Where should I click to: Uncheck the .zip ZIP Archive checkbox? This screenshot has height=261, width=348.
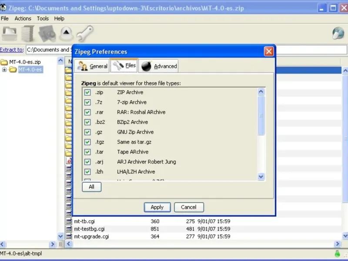(x=87, y=92)
